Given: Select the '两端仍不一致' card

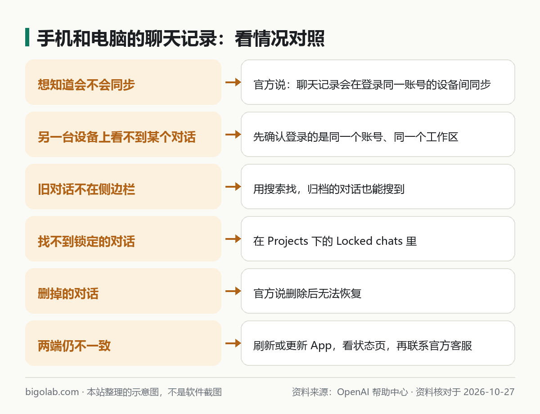Looking at the screenshot, I should point(123,343).
